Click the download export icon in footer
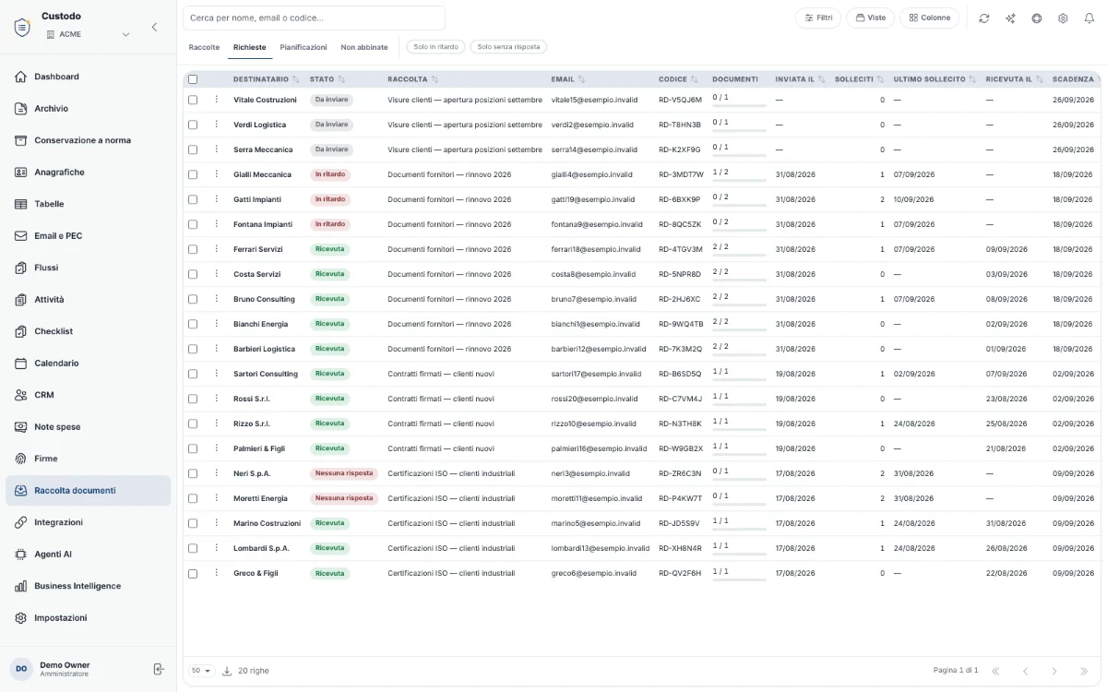1107x692 pixels. click(227, 671)
